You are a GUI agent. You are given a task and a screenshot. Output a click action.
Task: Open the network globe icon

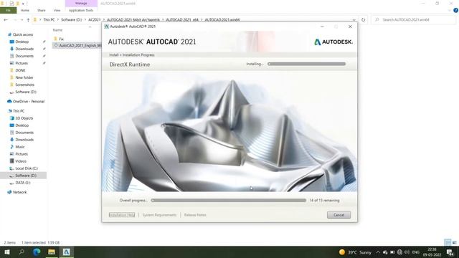click(x=399, y=252)
